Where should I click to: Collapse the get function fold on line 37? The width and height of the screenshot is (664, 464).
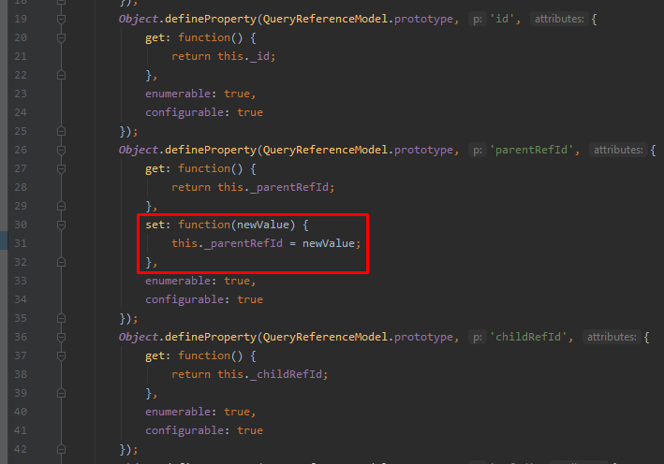point(62,355)
